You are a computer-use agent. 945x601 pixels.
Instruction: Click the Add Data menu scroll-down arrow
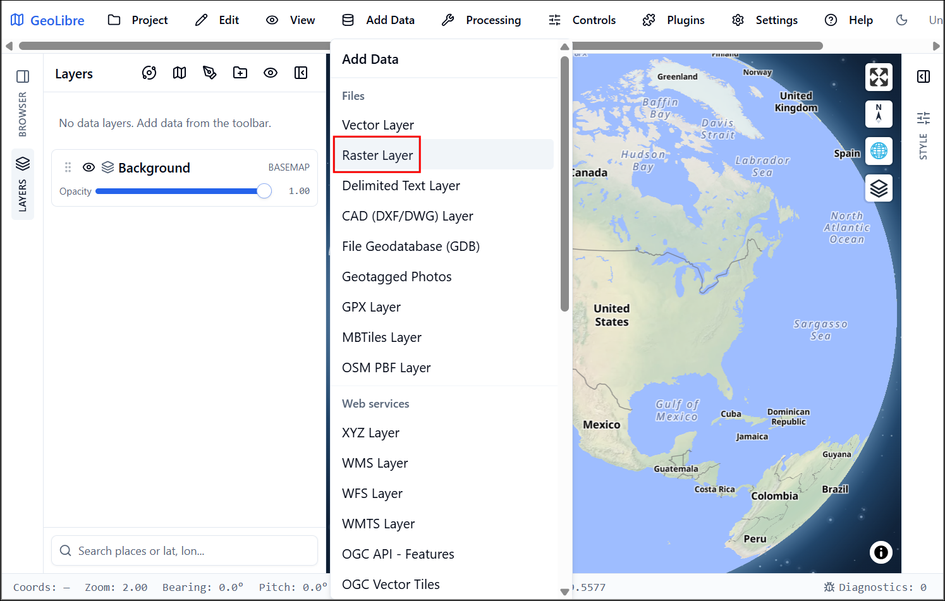coord(564,592)
